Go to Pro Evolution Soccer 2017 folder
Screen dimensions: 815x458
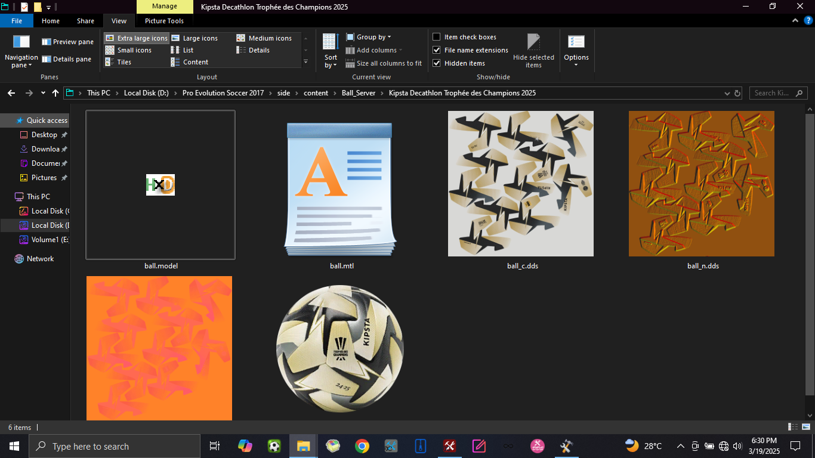[x=223, y=93]
